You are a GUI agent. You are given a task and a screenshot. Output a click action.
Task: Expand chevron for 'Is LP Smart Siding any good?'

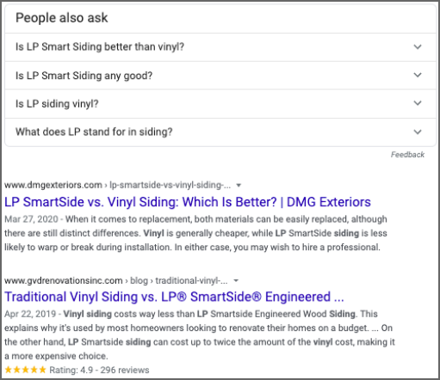(418, 75)
